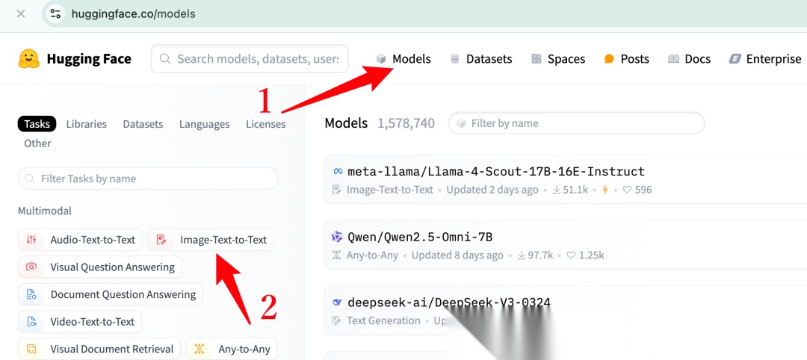The image size is (807, 360).
Task: Click the Image-Text-to-Text tag on Llama card
Action: coord(390,190)
